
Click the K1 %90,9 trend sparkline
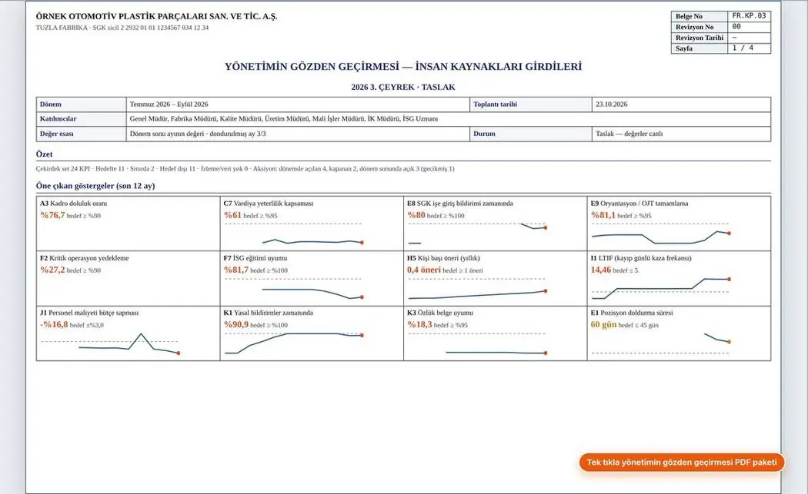(295, 343)
